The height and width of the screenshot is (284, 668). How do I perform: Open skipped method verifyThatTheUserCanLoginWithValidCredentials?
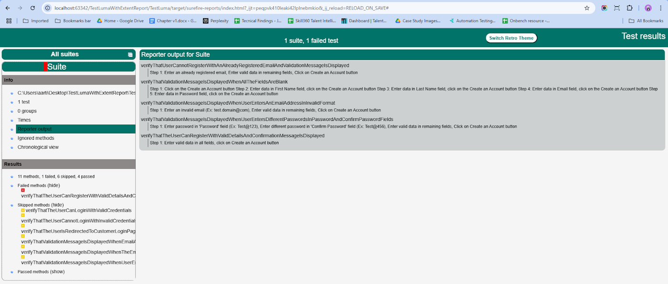(x=79, y=210)
